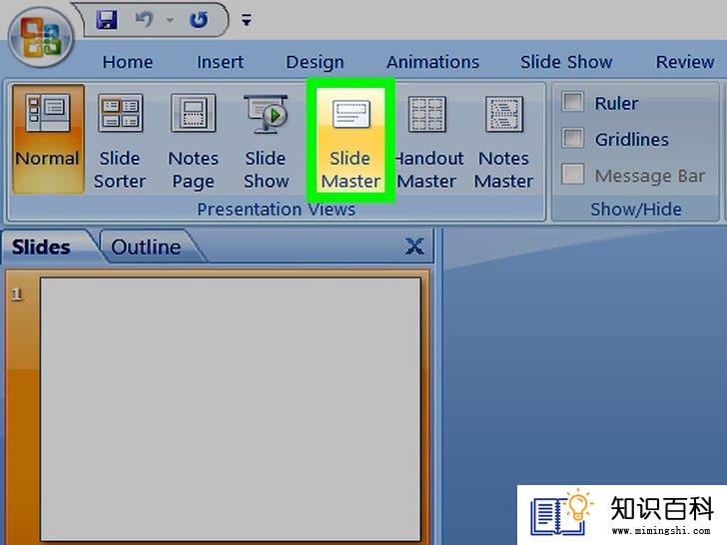The width and height of the screenshot is (727, 545).
Task: Switch to Slides pane tab
Action: 41,247
